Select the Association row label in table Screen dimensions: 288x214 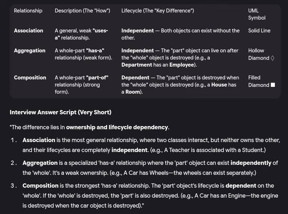(28, 31)
